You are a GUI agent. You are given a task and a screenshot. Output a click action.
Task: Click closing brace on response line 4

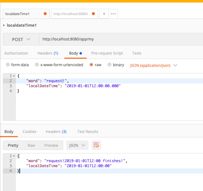pos(18,171)
